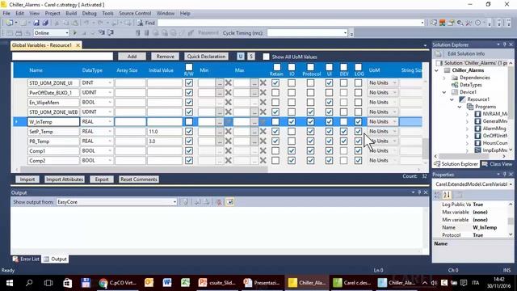Click the taskbar search magnifier icon
The width and height of the screenshot is (517, 291).
pyautogui.click(x=29, y=283)
